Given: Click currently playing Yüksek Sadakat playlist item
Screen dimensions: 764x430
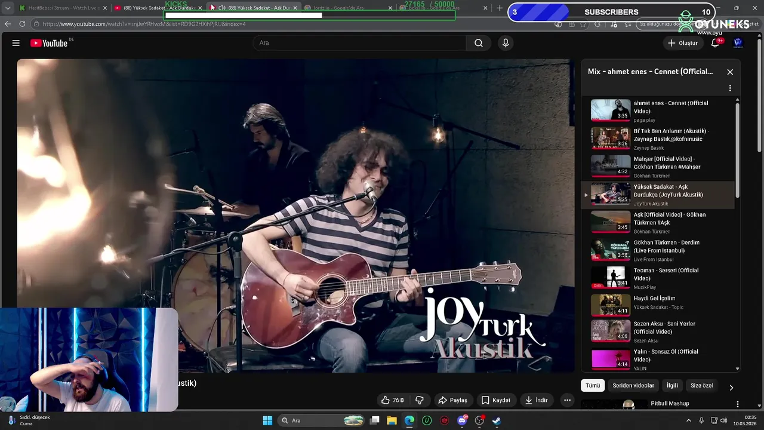Looking at the screenshot, I should click(x=658, y=195).
